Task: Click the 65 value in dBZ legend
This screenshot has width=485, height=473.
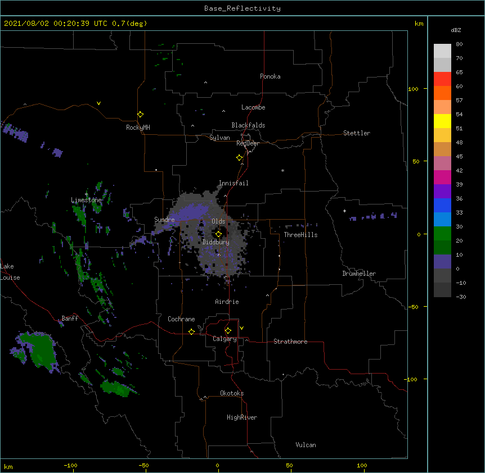Action: tap(459, 72)
